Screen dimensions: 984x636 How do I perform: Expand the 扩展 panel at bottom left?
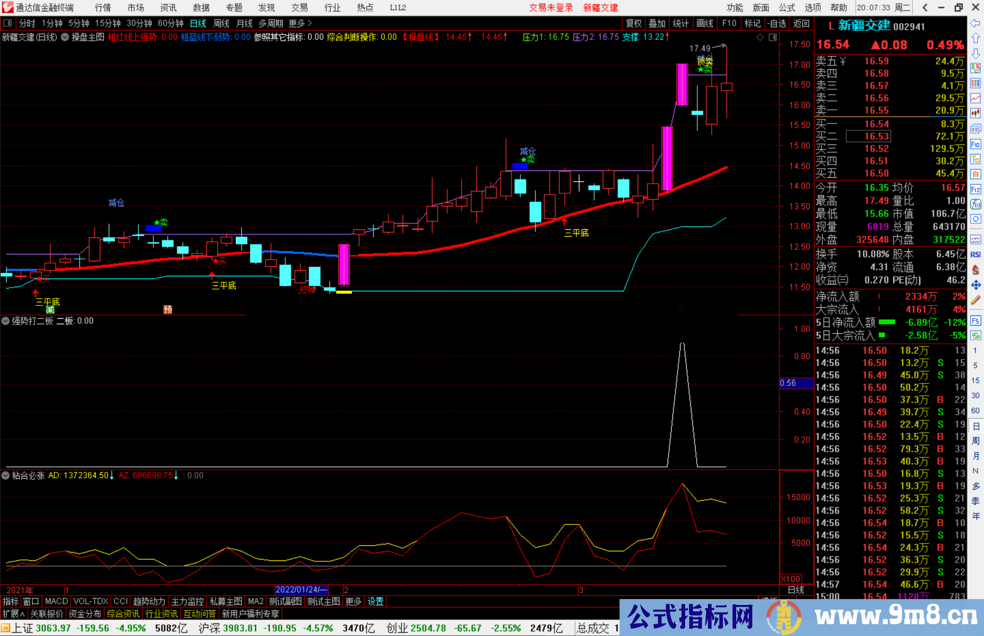point(13,614)
